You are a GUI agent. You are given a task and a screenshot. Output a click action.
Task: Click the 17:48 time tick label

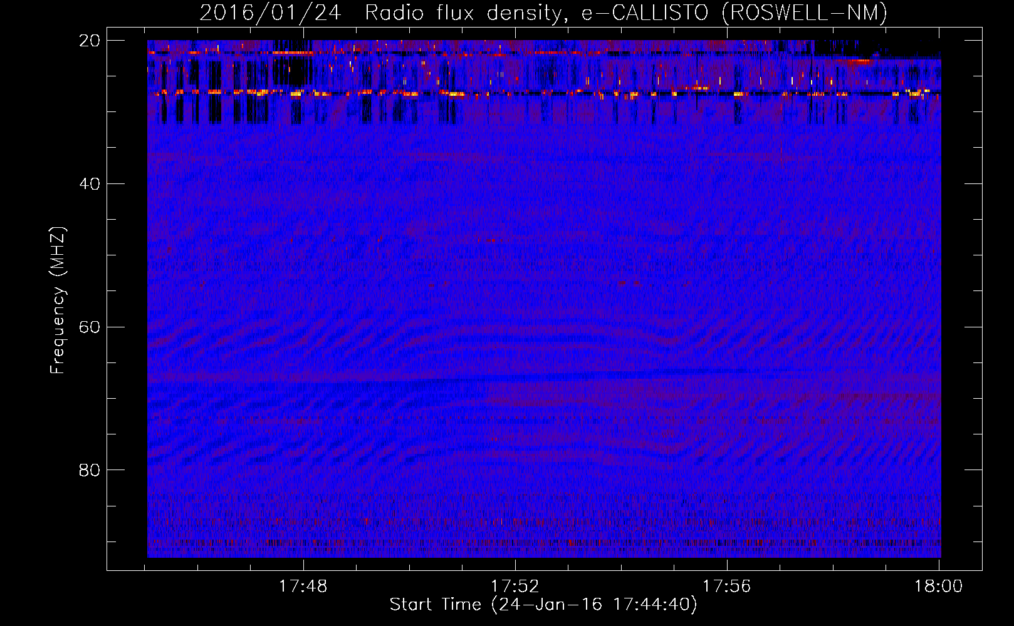tap(303, 587)
